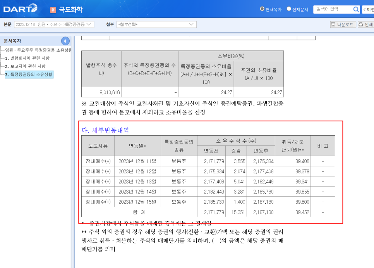This screenshot has height=268, width=374.
Task: Click the 소유비율(%) table header
Action: (x=231, y=56)
